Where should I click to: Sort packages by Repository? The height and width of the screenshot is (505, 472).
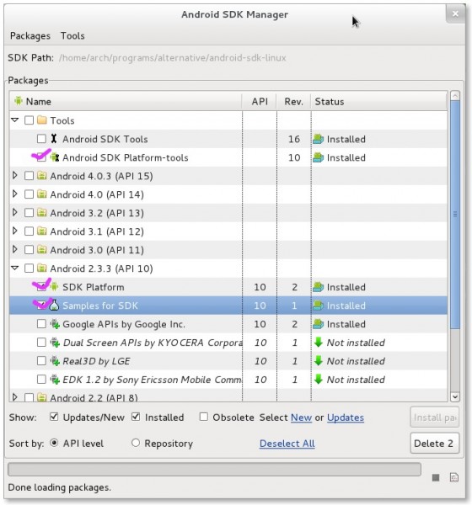coord(136,443)
